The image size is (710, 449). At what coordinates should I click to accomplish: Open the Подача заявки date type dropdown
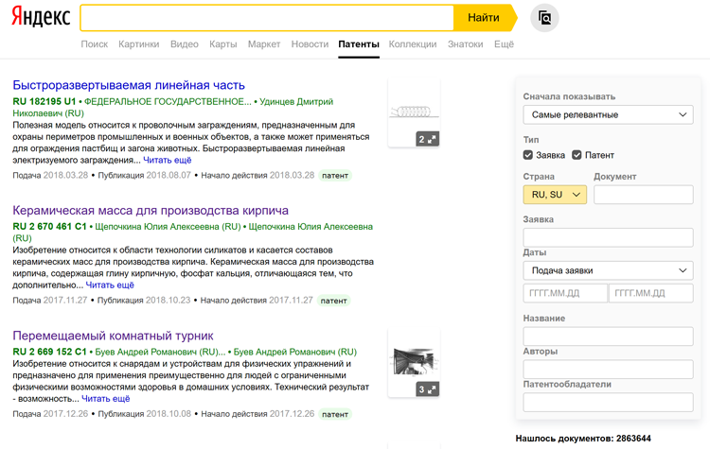[x=608, y=270]
